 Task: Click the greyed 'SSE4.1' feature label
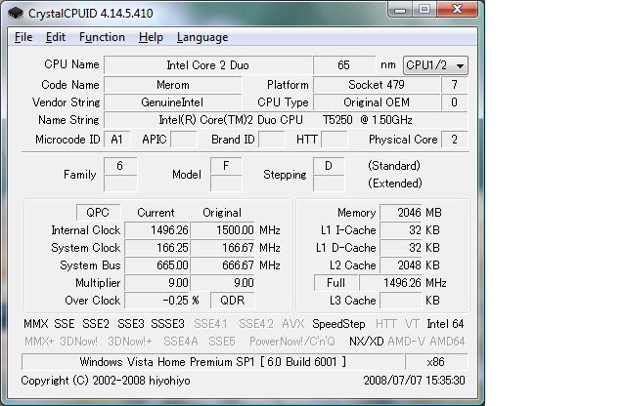click(211, 324)
